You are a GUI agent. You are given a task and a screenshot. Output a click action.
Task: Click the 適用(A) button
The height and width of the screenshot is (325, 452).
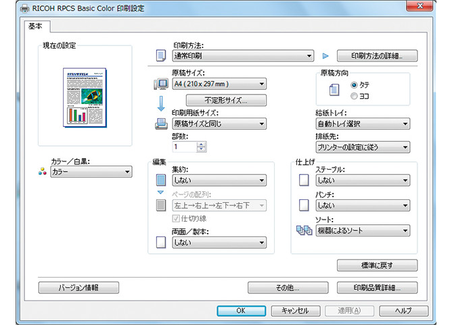point(349,311)
